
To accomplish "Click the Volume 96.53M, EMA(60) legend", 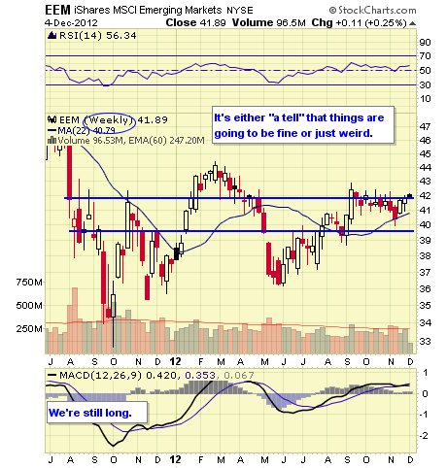I will [131, 141].
